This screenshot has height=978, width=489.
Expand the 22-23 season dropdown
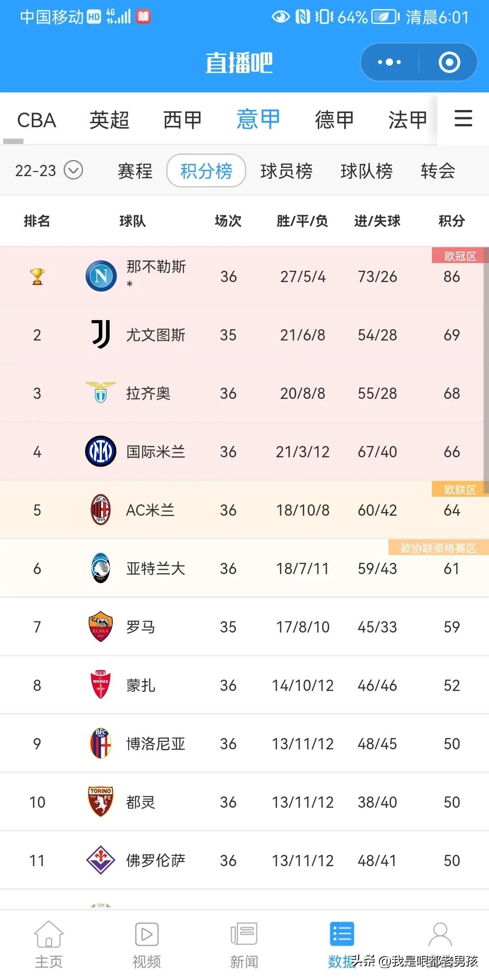click(73, 171)
